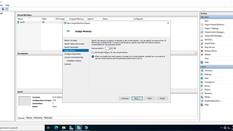Sort by the Status column header
This screenshot has height=131, width=233.
click(105, 19)
